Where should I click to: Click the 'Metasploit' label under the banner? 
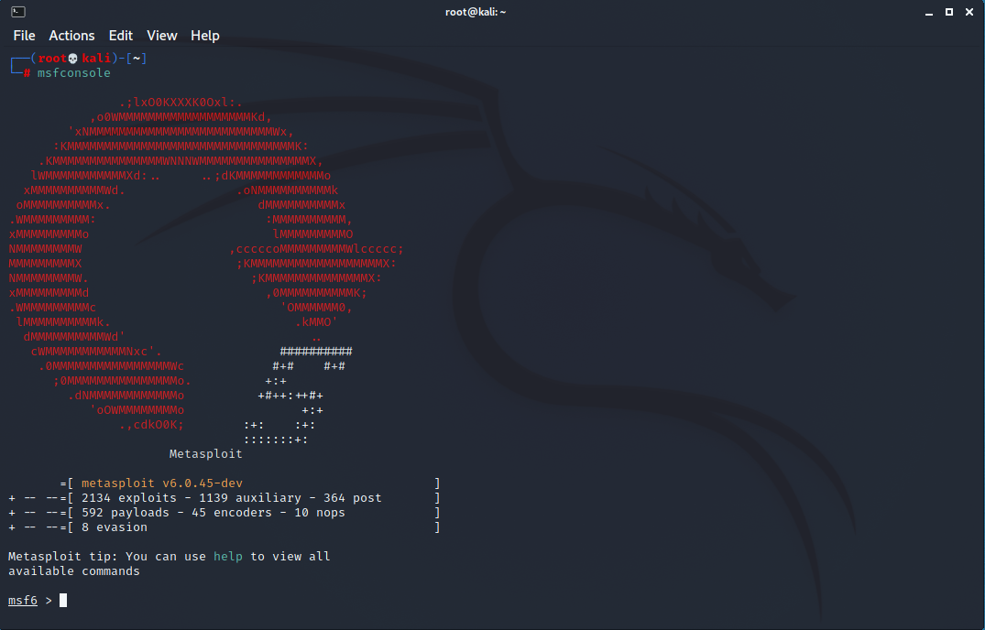click(x=206, y=453)
